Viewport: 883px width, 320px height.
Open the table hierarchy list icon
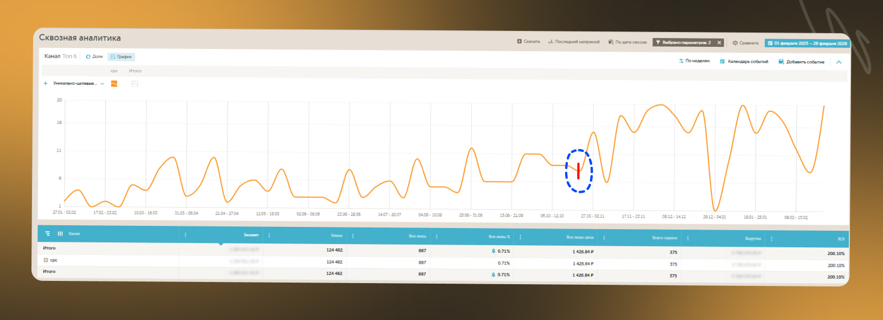(47, 234)
